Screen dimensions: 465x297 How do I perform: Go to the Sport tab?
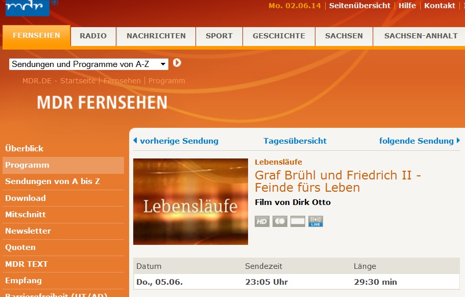219,36
